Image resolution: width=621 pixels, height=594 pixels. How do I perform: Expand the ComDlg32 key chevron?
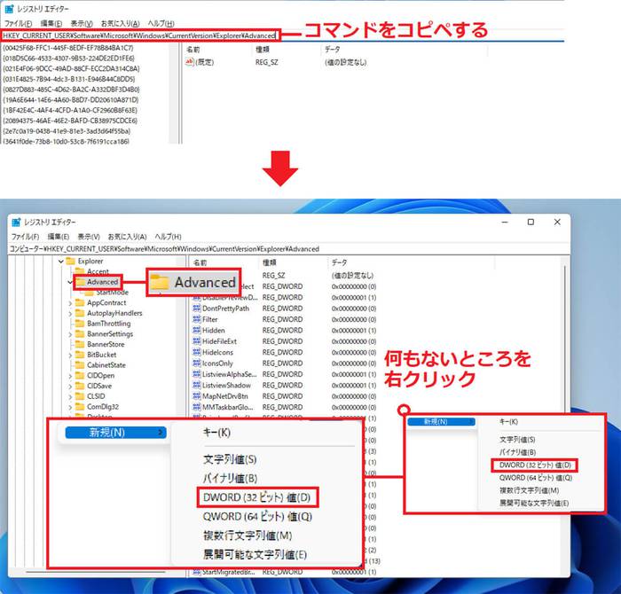coord(70,407)
